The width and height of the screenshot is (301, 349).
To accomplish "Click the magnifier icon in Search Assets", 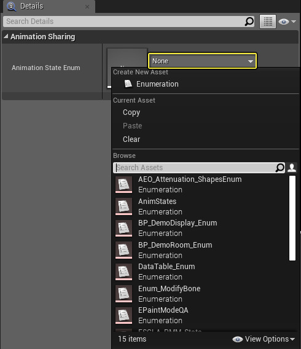I will tap(280, 168).
